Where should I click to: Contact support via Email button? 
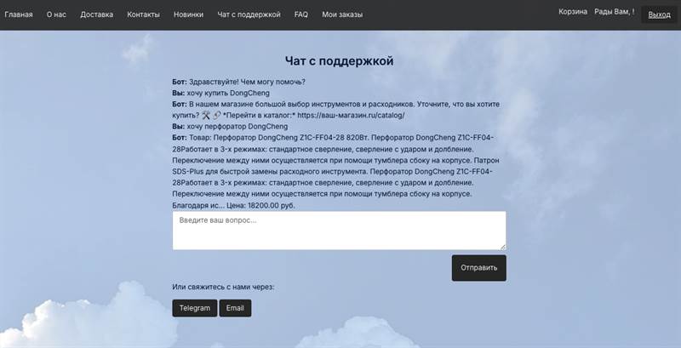(235, 308)
